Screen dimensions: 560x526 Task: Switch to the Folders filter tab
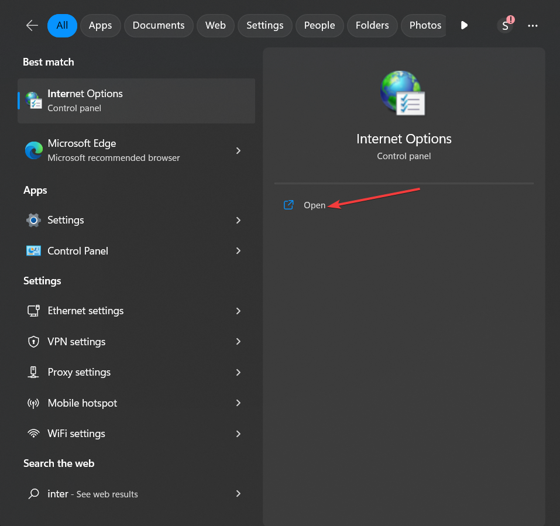pos(372,25)
